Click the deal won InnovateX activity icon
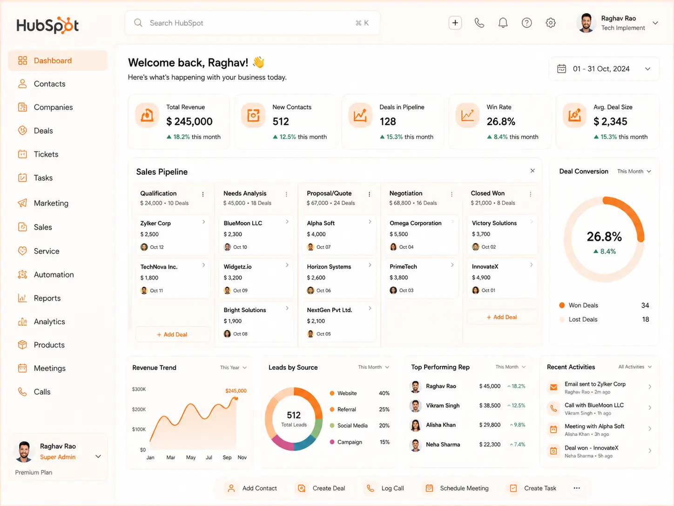 coord(553,451)
